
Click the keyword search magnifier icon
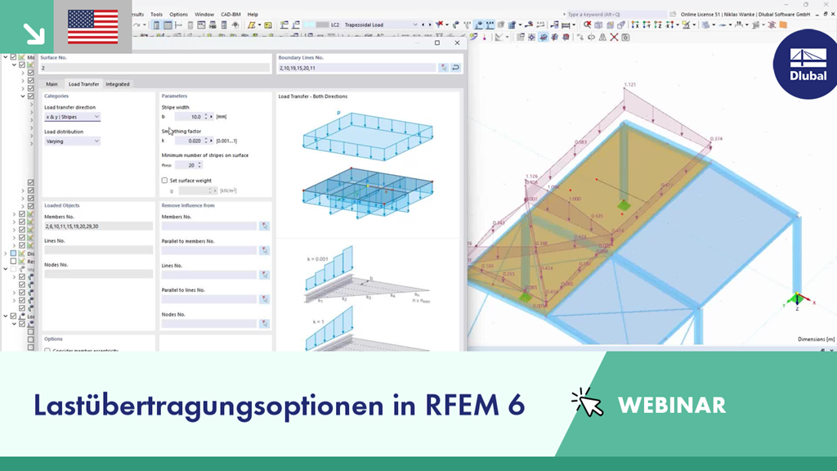tap(673, 15)
